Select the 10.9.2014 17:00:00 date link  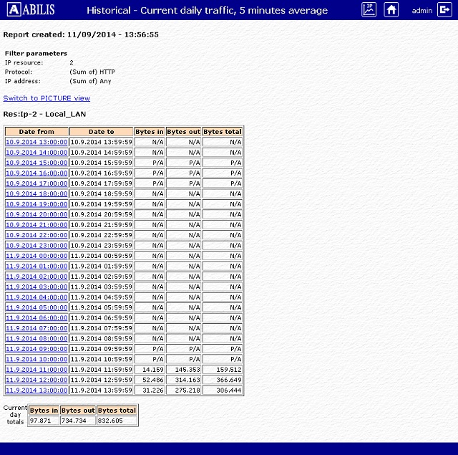pos(36,183)
